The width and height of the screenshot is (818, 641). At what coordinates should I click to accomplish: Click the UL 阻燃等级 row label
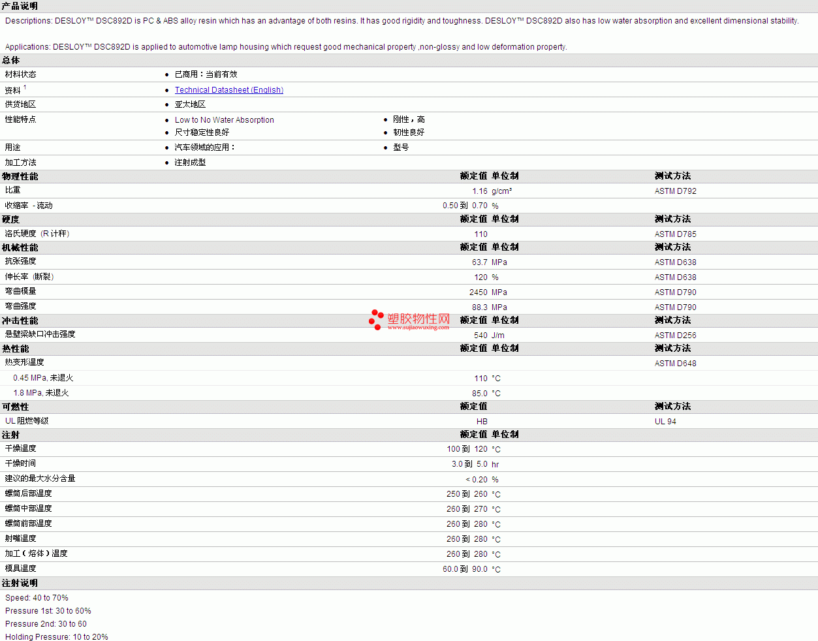[27, 421]
